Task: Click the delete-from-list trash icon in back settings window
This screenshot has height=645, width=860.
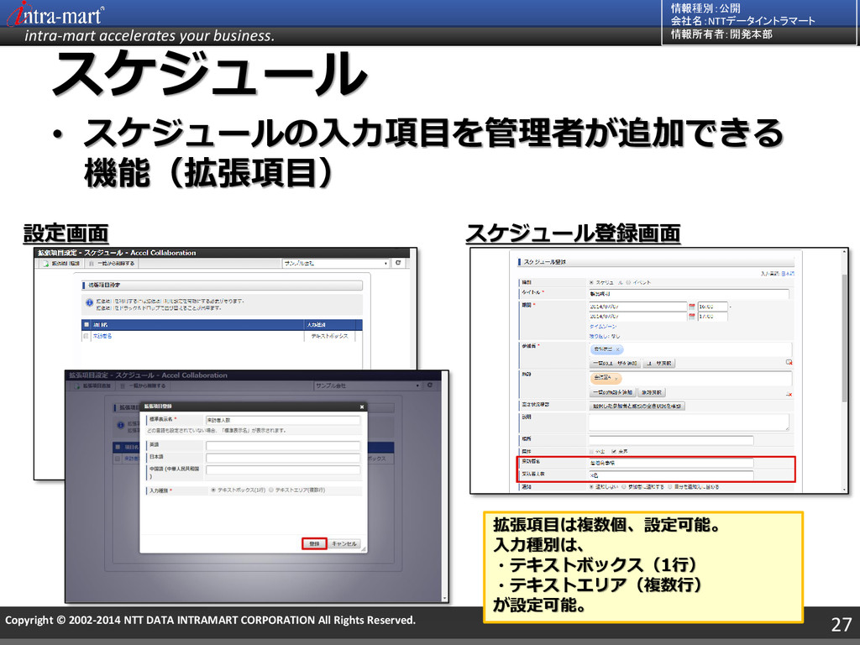Action: point(92,263)
